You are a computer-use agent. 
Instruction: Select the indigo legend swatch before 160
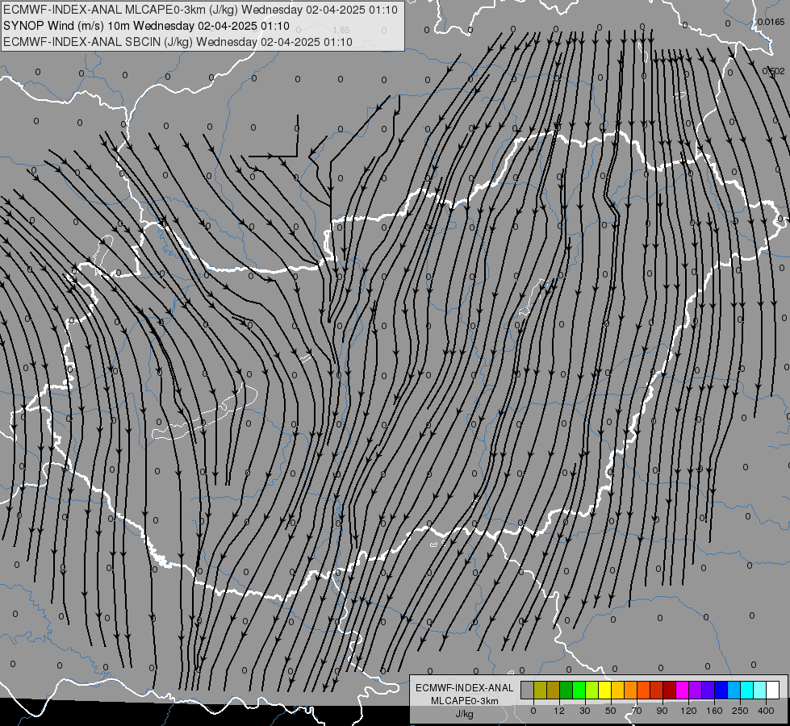(x=708, y=690)
